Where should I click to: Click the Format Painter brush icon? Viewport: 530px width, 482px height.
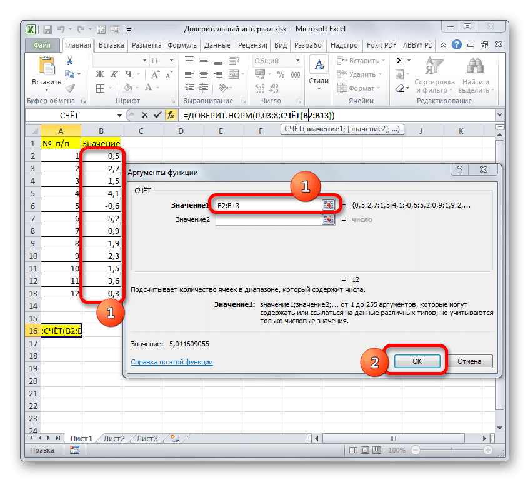click(x=70, y=88)
